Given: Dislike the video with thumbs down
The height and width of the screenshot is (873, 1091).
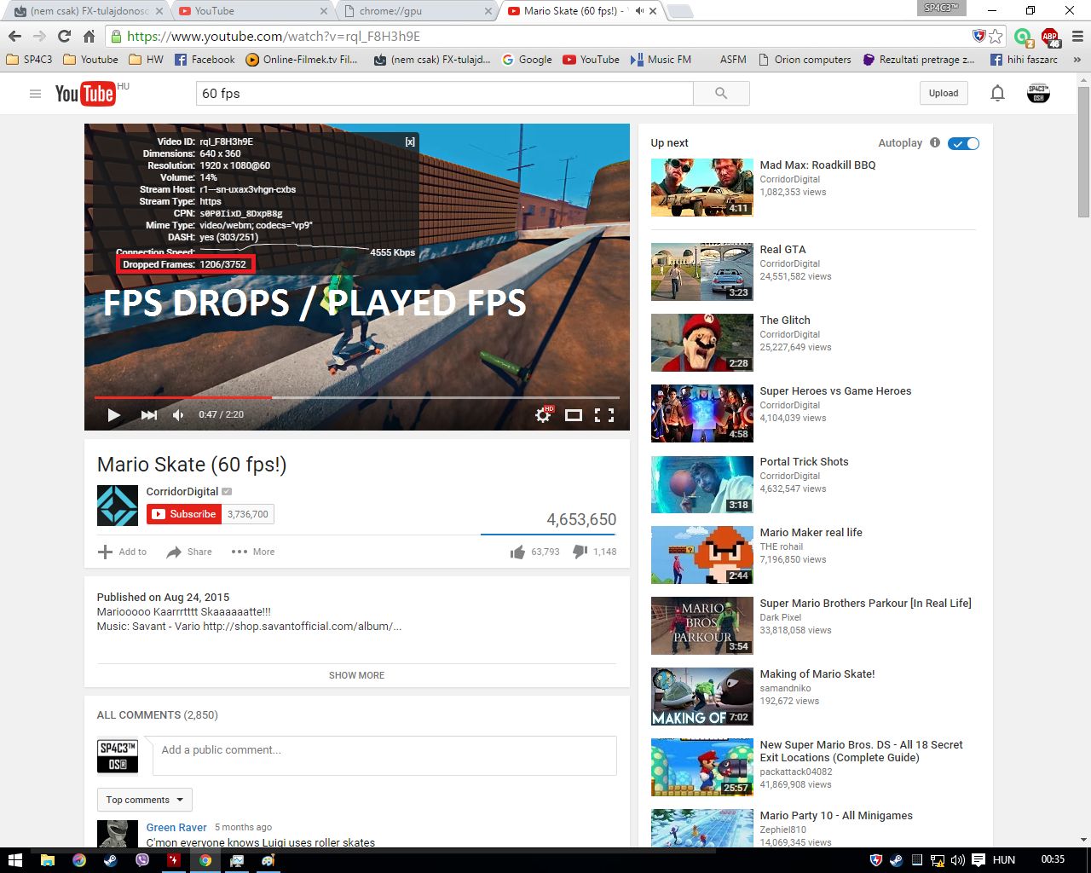Looking at the screenshot, I should (x=580, y=552).
